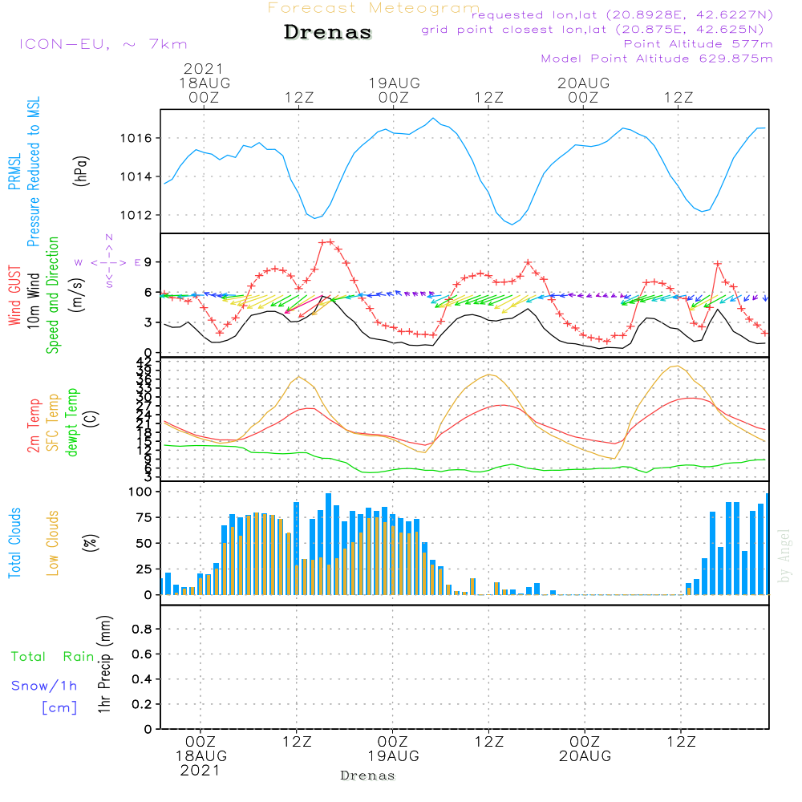Select the bold 'Drenas' title at top
The height and width of the screenshot is (802, 802).
[327, 32]
